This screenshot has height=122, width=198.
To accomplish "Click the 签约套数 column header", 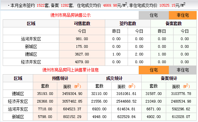I will pos(128,23).
